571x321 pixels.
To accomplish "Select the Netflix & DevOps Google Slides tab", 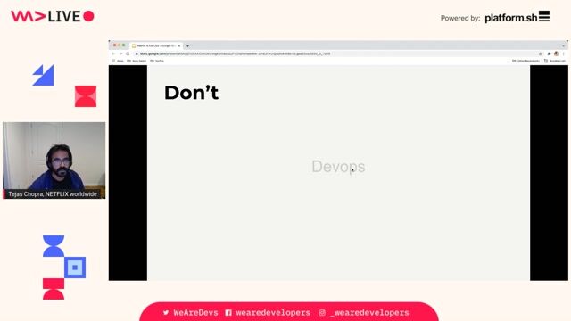I will tap(156, 45).
